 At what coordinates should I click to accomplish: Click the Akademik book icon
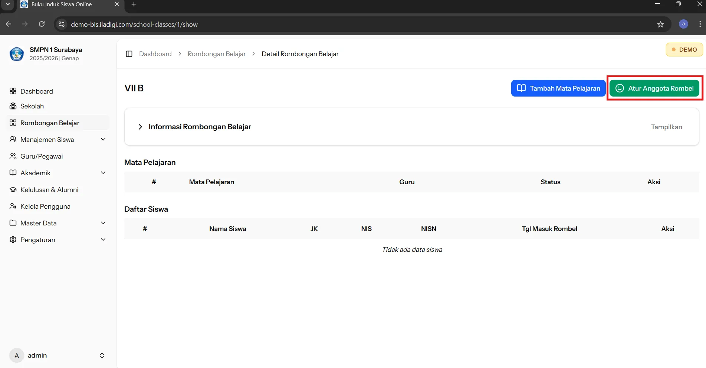(13, 173)
